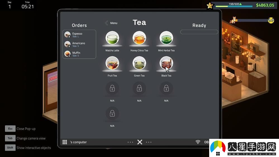Image resolution: width=279 pixels, height=157 pixels.
Task: Click the first locked N/A tea slot
Action: pyautogui.click(x=112, y=89)
